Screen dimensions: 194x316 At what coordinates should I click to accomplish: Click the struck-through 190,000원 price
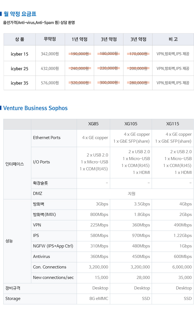click(x=79, y=54)
